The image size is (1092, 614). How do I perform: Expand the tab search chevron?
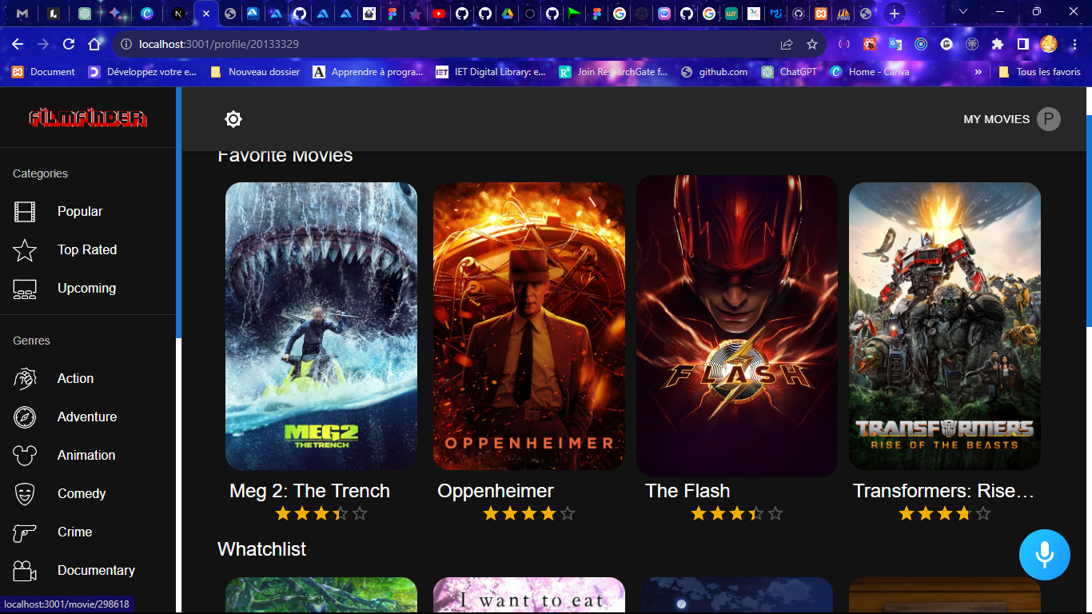coord(963,12)
